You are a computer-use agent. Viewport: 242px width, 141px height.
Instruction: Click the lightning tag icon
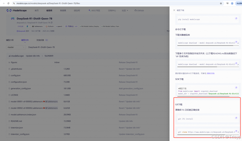click(27, 26)
